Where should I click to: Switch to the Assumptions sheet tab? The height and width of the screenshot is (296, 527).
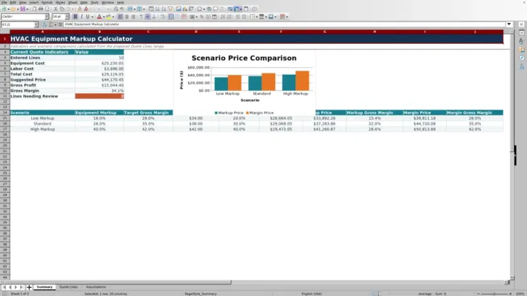(96, 287)
